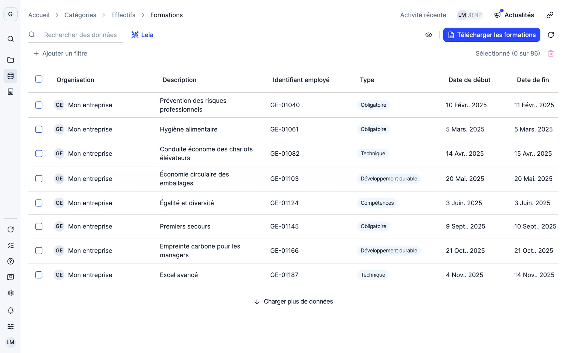Click Ajouter un filtre
Screen dimensions: 565x353
(60, 53)
